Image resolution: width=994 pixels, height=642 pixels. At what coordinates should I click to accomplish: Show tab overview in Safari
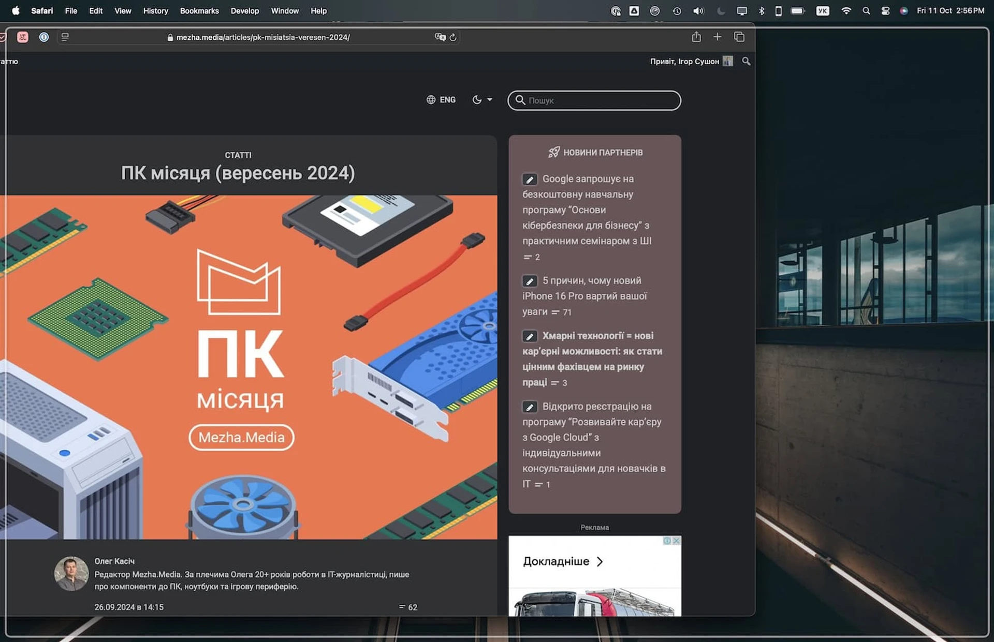tap(739, 37)
